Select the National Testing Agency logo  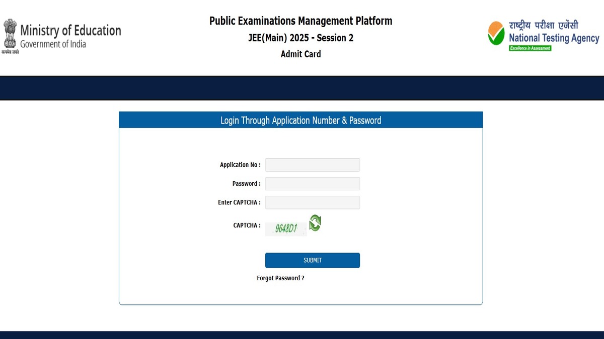coord(543,34)
